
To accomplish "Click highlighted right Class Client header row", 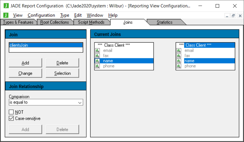I will (206, 45).
